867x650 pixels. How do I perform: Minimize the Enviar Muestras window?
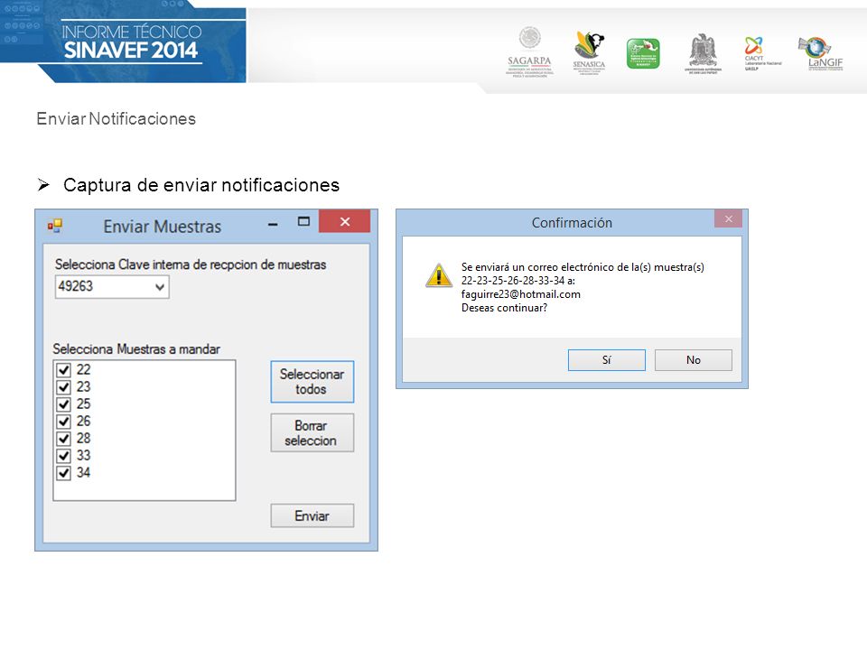pos(273,224)
